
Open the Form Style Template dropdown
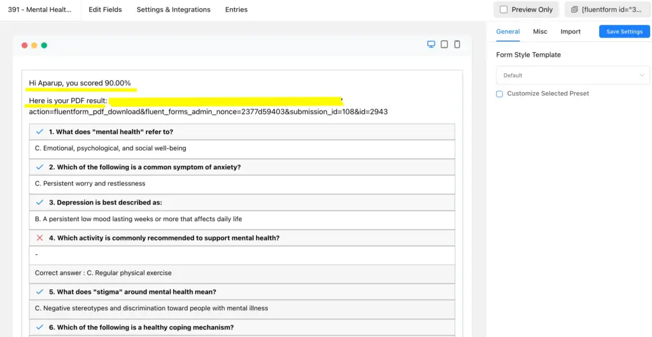pyautogui.click(x=572, y=76)
